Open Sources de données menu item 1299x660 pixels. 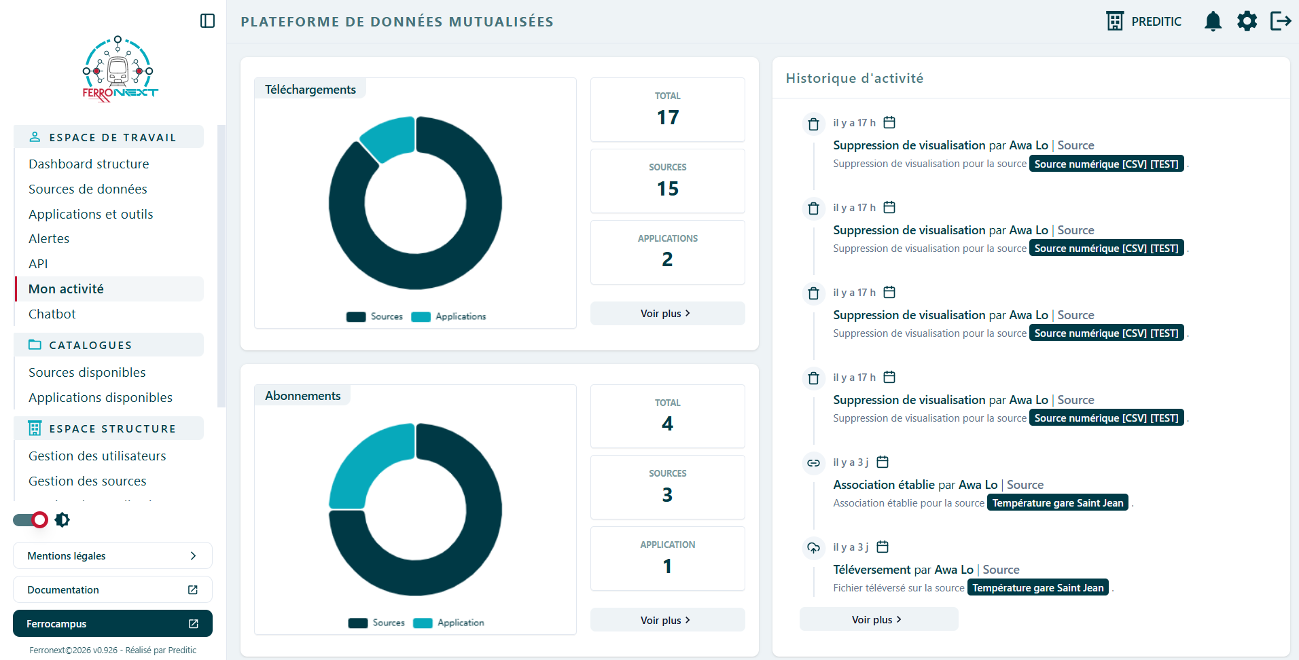tap(88, 189)
